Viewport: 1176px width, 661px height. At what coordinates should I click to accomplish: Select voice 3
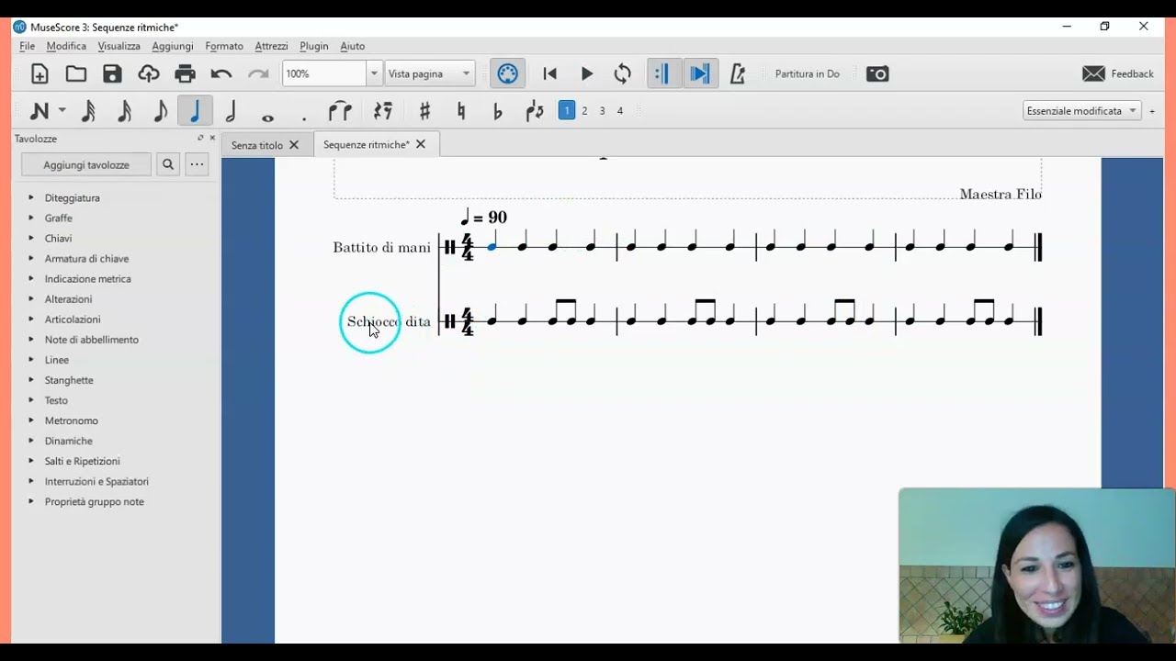point(603,110)
